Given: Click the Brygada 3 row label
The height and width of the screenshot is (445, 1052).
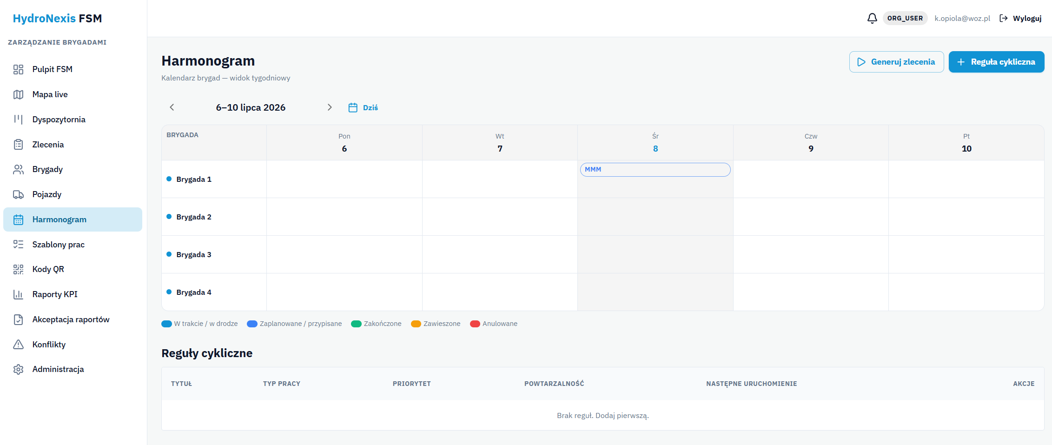Looking at the screenshot, I should (x=193, y=254).
